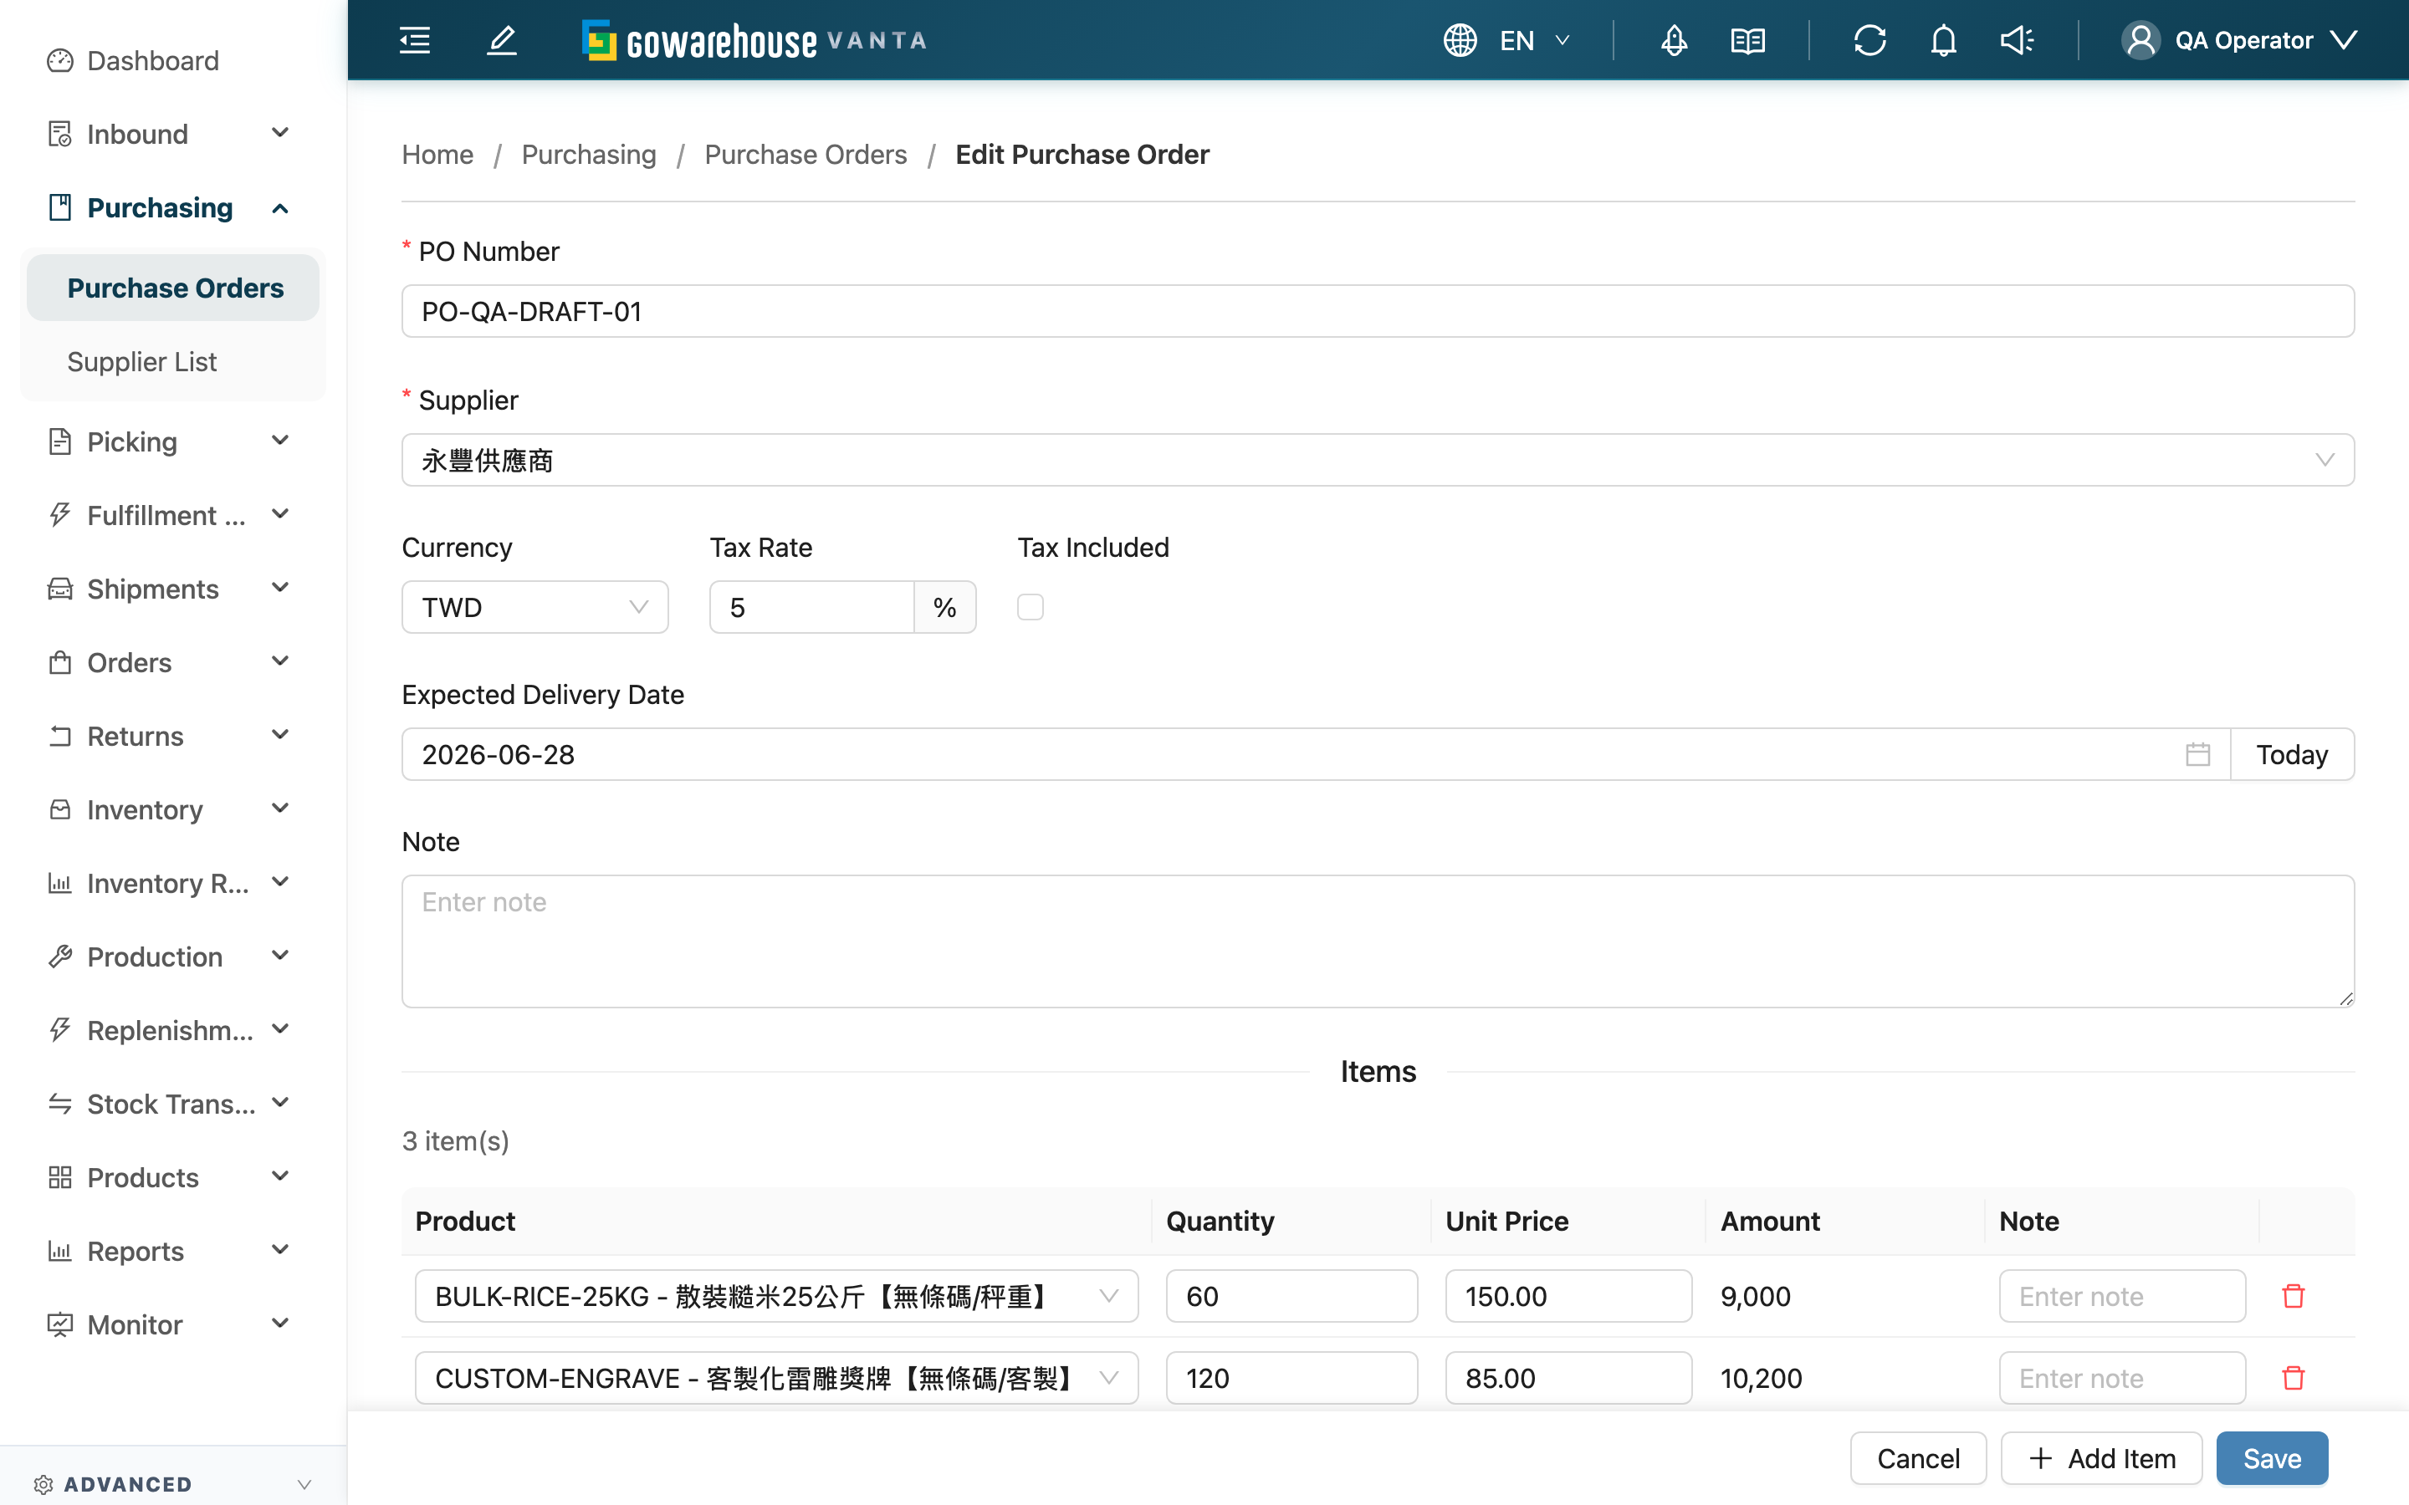Delete the BULK-RICE-25KG item row
Viewport: 2409px width, 1505px height.
click(x=2294, y=1296)
